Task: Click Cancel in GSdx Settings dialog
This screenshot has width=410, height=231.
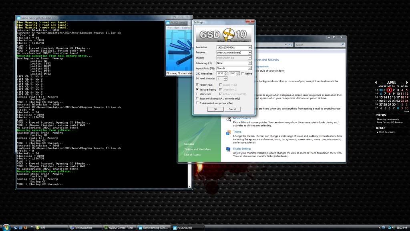Action: [x=232, y=109]
